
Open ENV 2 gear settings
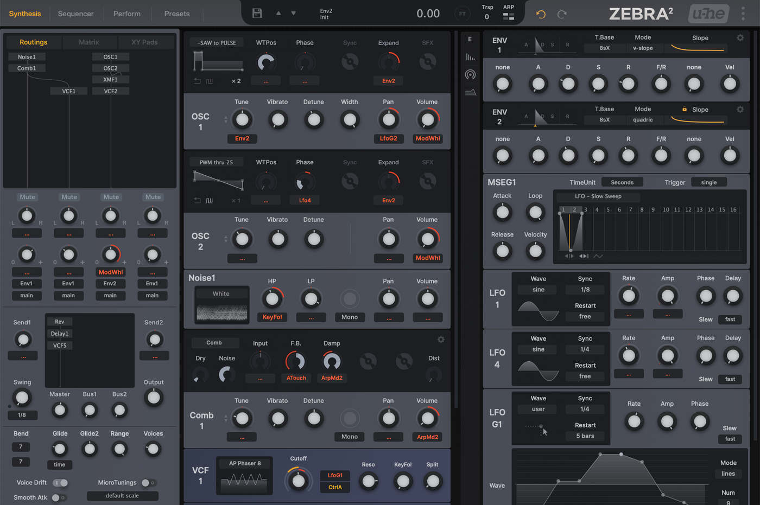pyautogui.click(x=740, y=109)
